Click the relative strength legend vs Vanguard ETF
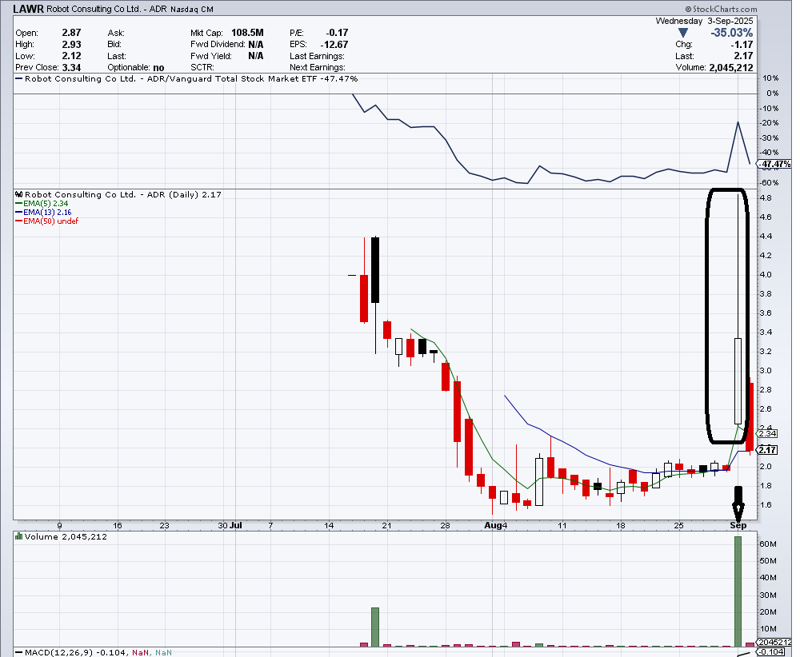Image resolution: width=800 pixels, height=657 pixels. pos(186,78)
